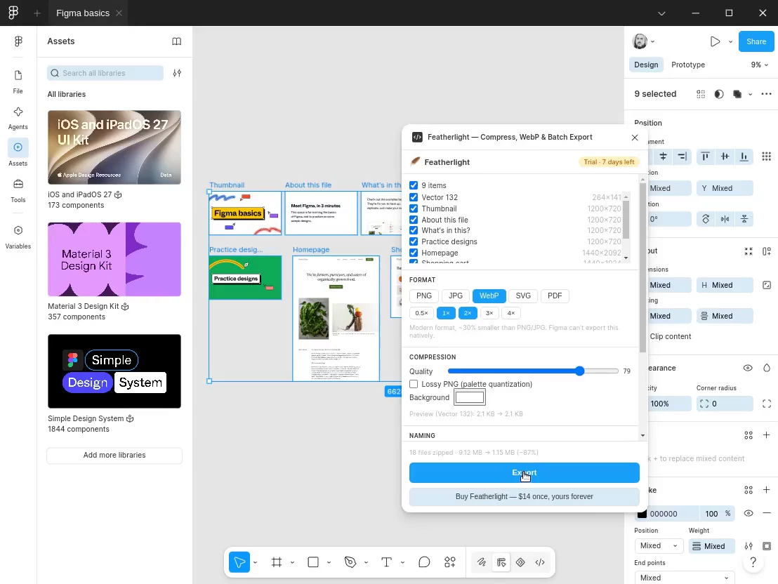Screen dimensions: 778x584
Task: Open the tabs list chevron in title bar
Action: pos(661,13)
